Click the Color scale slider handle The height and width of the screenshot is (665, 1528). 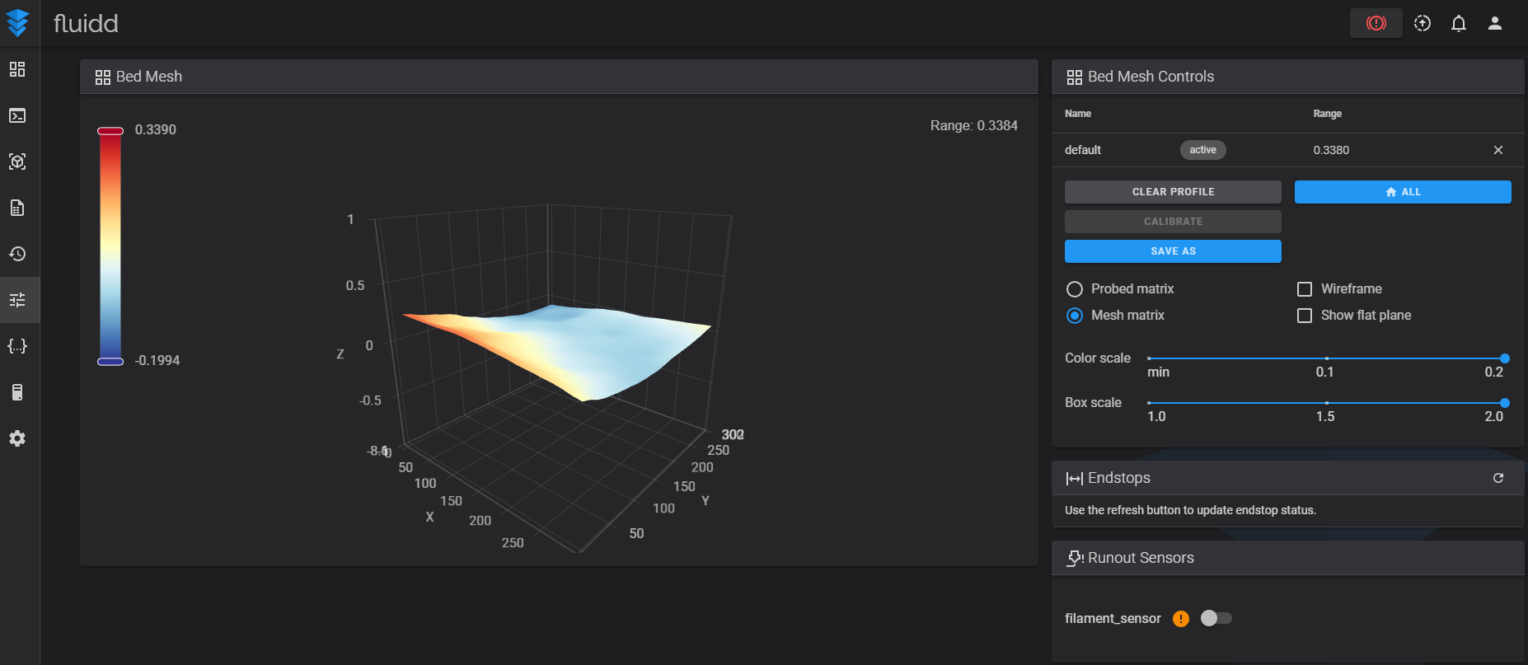(1504, 358)
